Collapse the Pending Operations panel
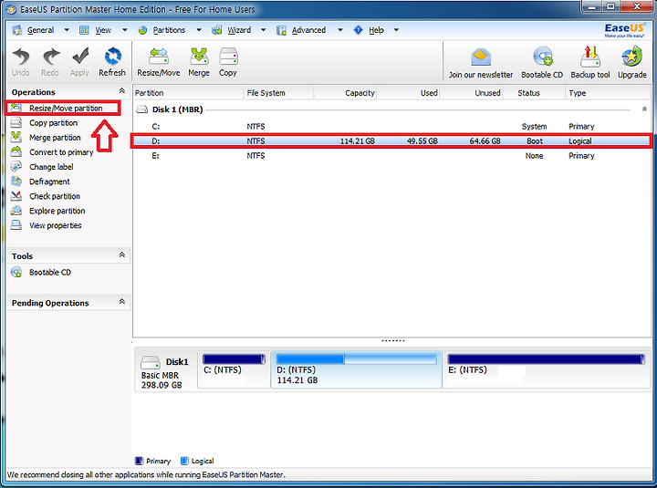 [122, 302]
